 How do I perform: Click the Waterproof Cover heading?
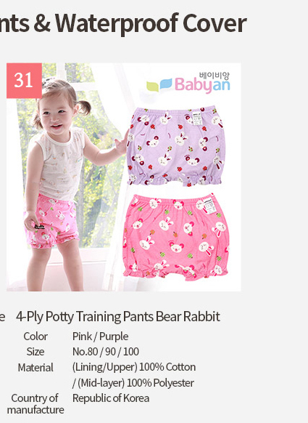[123, 23]
